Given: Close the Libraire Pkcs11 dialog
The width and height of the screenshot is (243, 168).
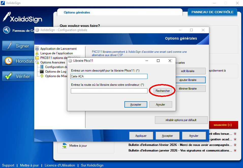Looking at the screenshot, I should 170,61.
